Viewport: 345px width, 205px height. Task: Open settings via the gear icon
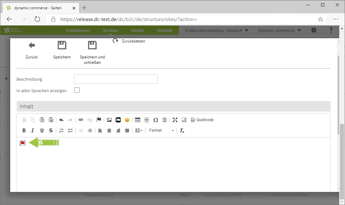(314, 30)
